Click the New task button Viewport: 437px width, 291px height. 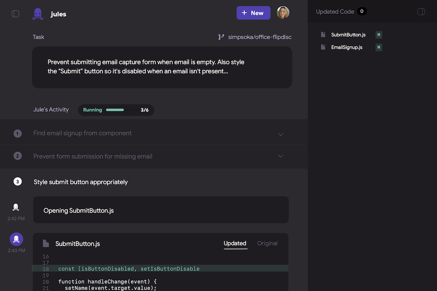(253, 13)
